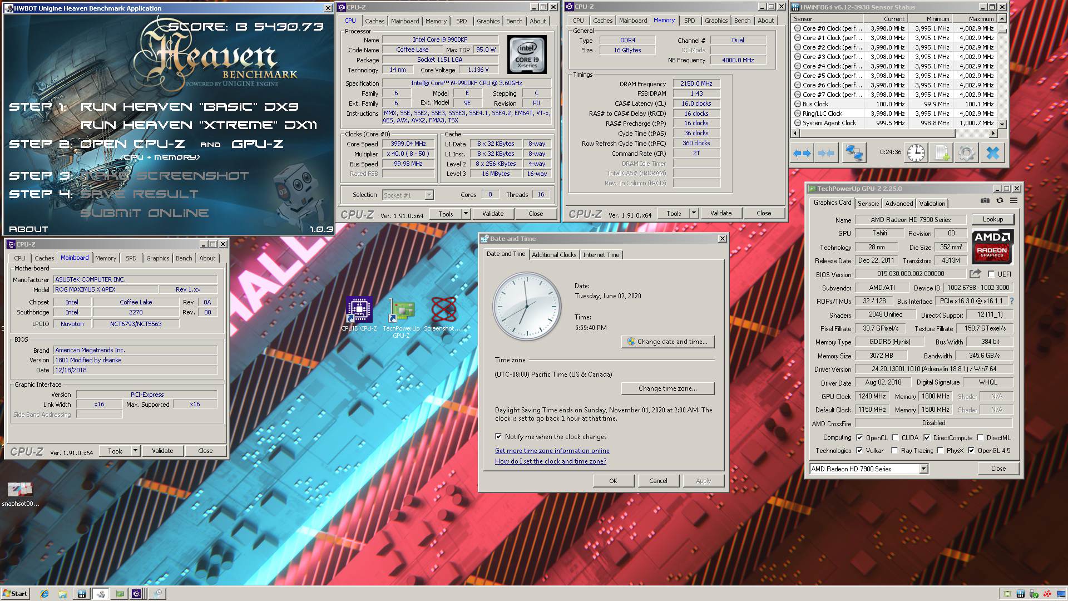Click How do I set clock link
Screen dimensions: 1068x601
[551, 461]
